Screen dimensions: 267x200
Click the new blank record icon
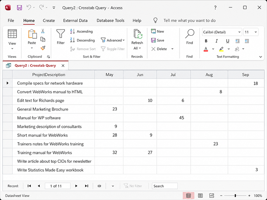(x=100, y=186)
